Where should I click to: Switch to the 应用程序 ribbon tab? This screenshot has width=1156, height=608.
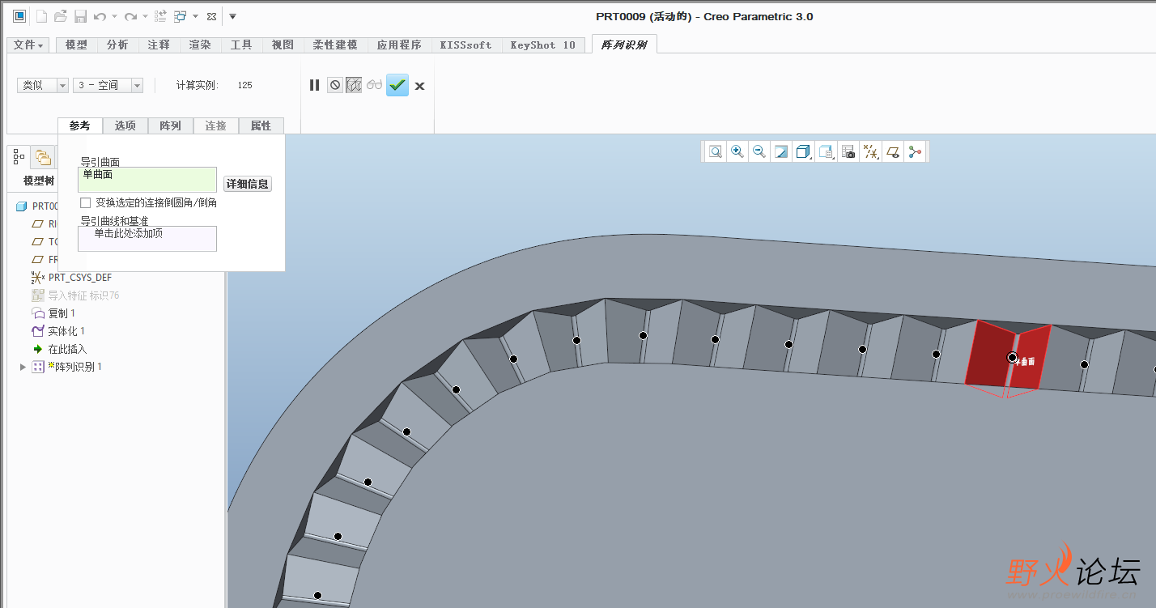(399, 45)
